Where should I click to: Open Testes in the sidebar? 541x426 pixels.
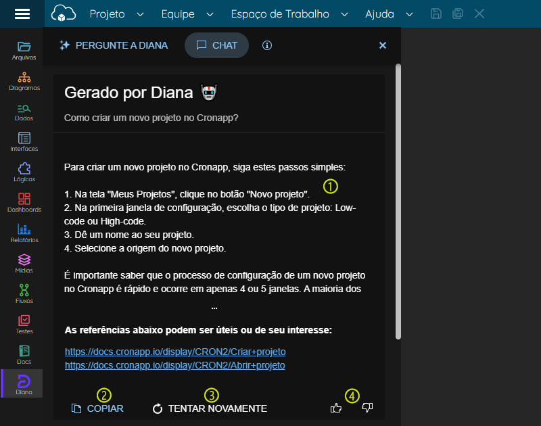[x=24, y=325]
